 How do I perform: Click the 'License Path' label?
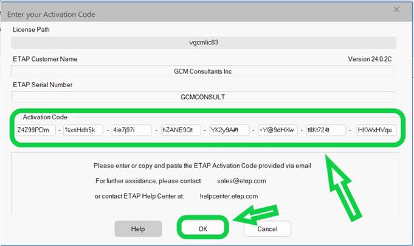31,29
